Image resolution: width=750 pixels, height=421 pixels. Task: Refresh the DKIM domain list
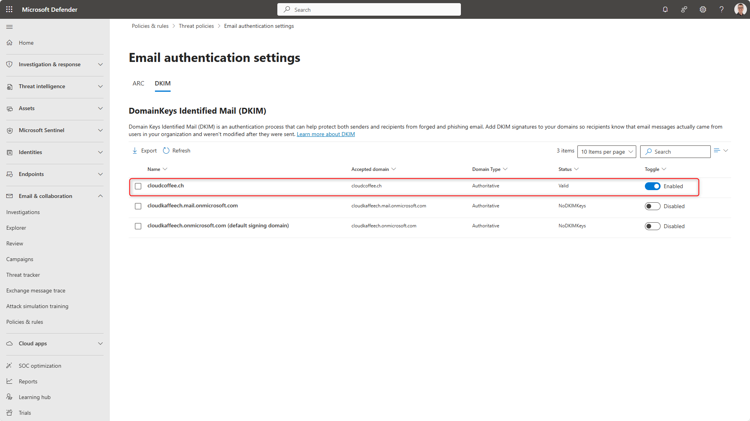click(177, 151)
